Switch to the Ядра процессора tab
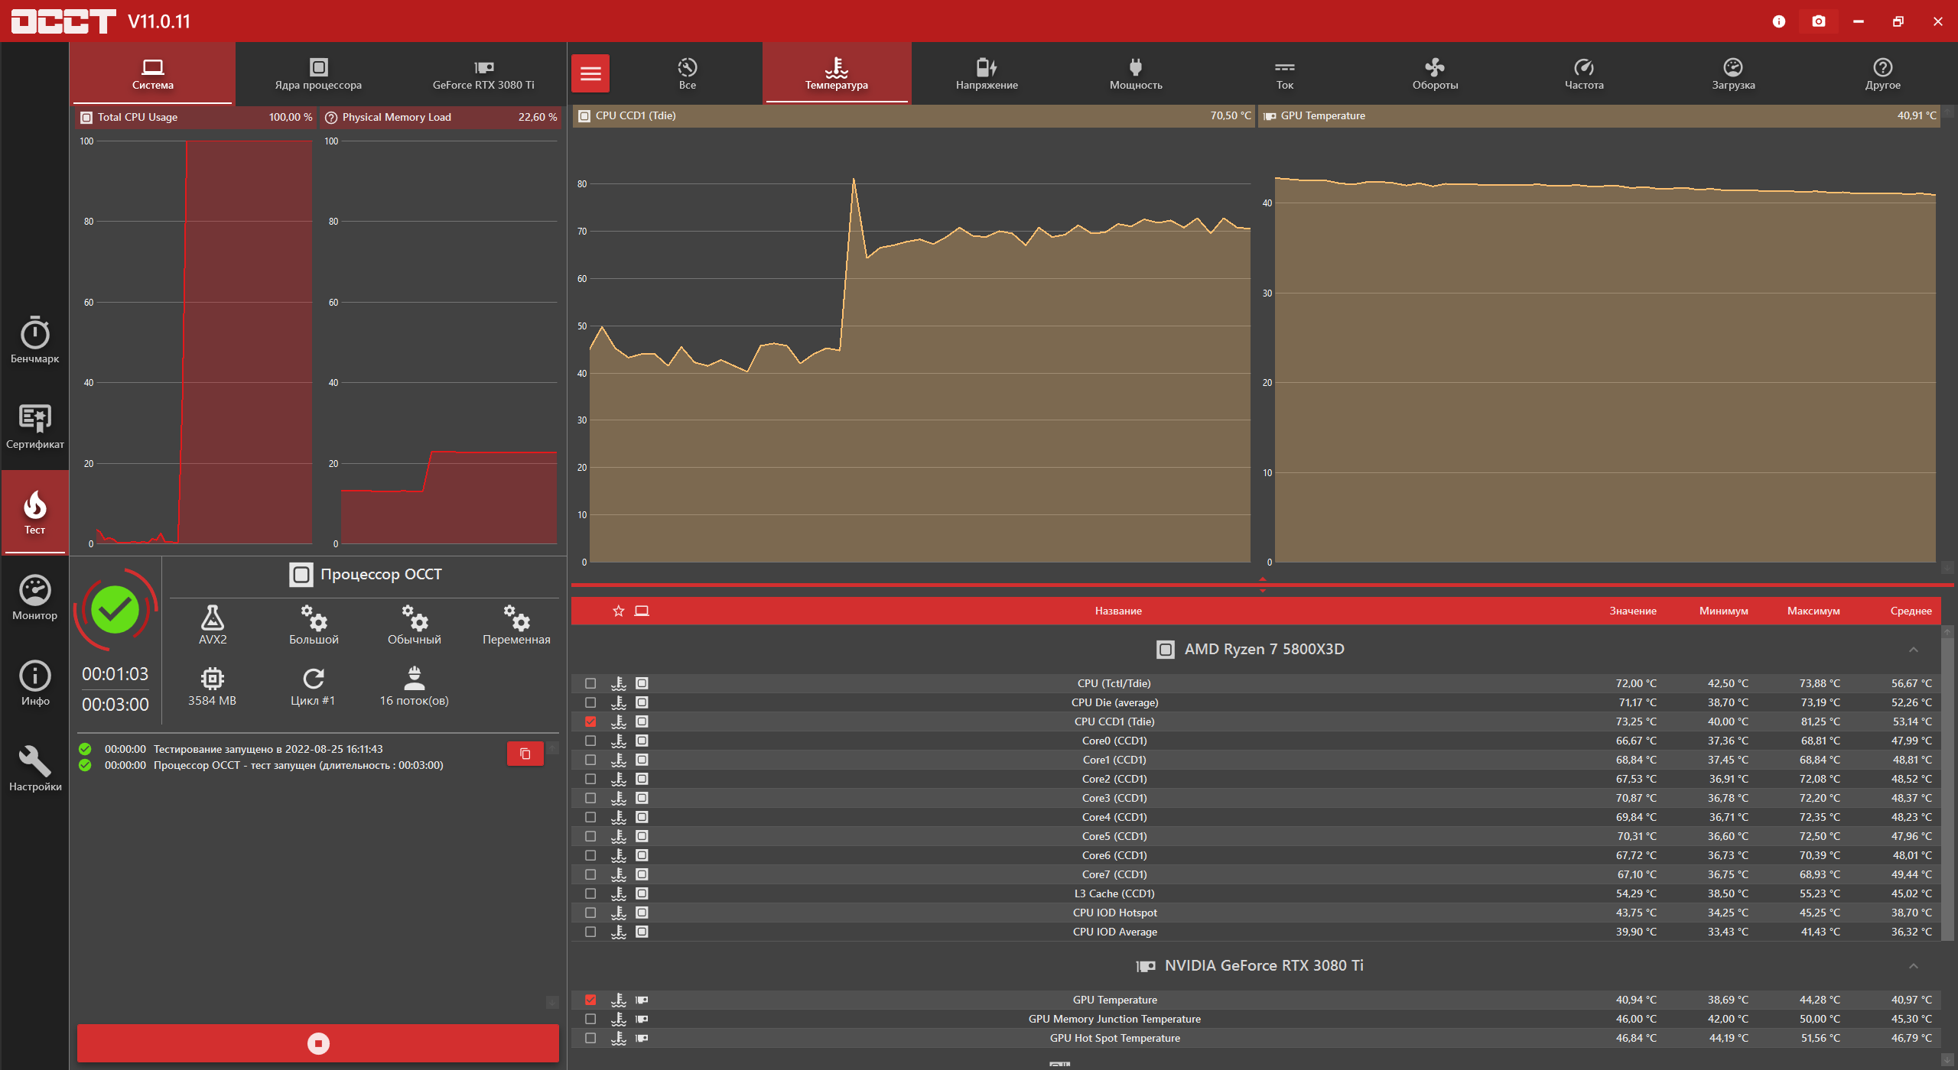 coord(318,74)
